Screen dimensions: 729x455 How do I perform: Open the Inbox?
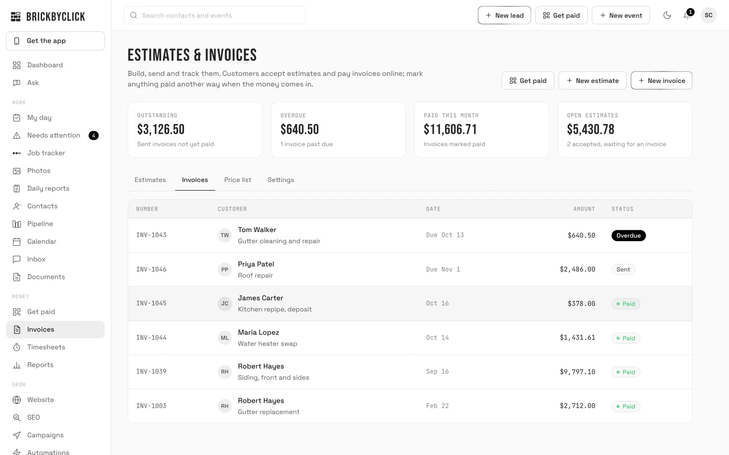pos(55,259)
